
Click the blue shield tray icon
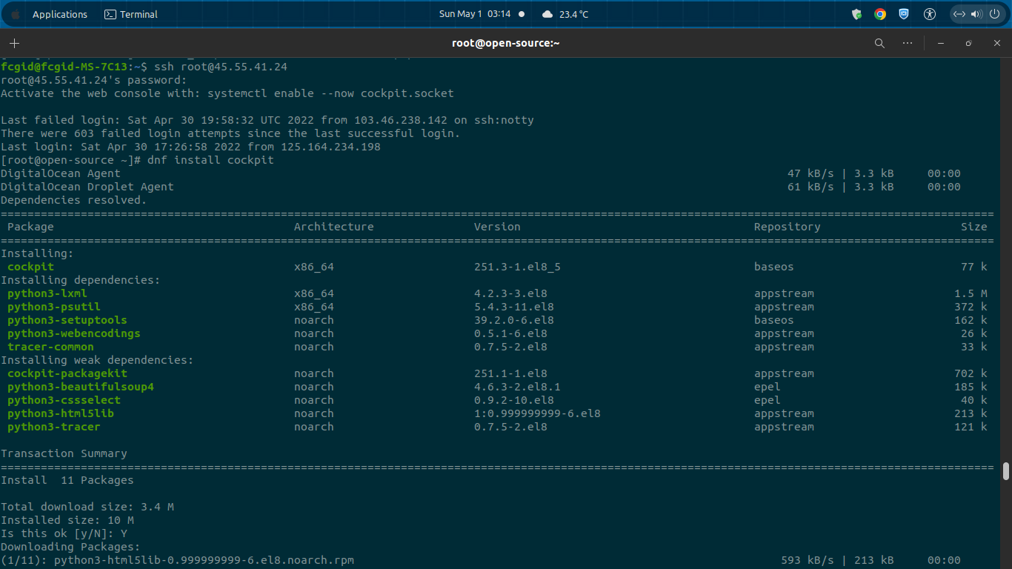point(904,14)
